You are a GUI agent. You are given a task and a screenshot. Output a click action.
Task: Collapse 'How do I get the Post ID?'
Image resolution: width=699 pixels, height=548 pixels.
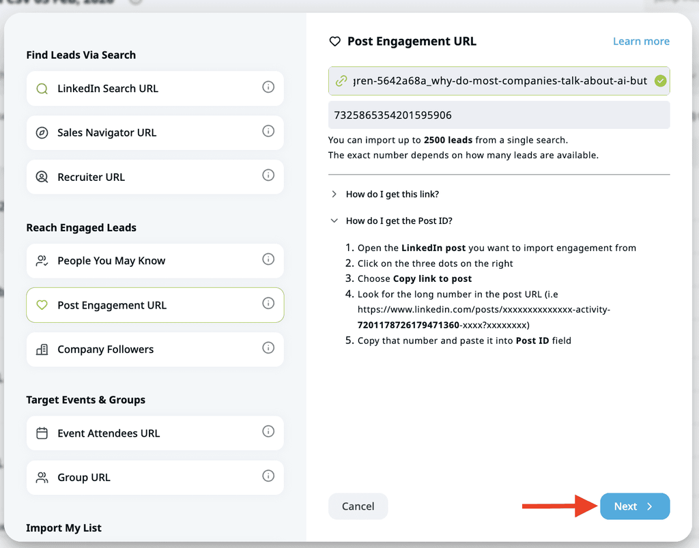(399, 221)
